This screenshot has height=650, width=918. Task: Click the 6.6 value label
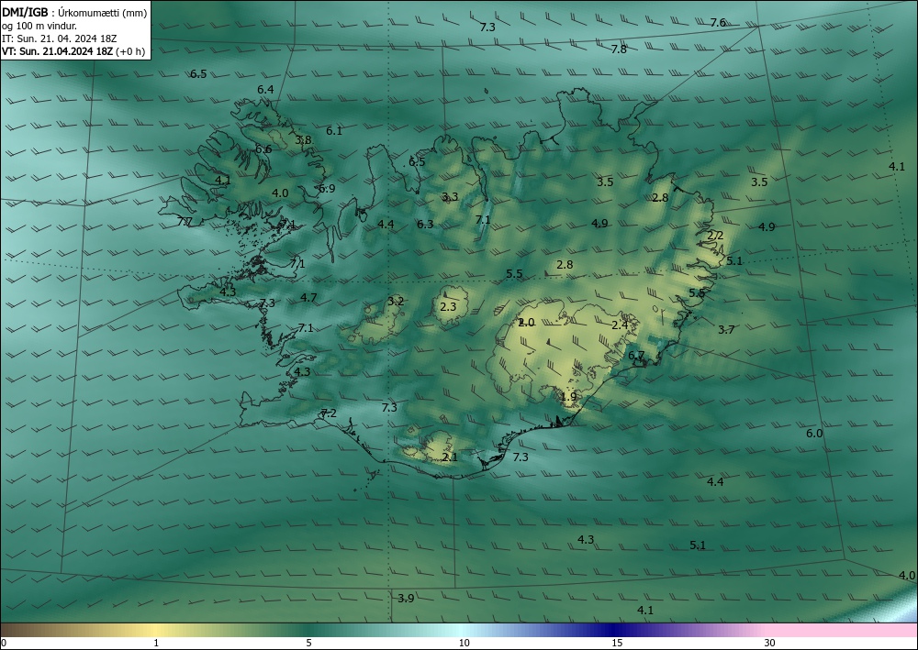pos(263,149)
